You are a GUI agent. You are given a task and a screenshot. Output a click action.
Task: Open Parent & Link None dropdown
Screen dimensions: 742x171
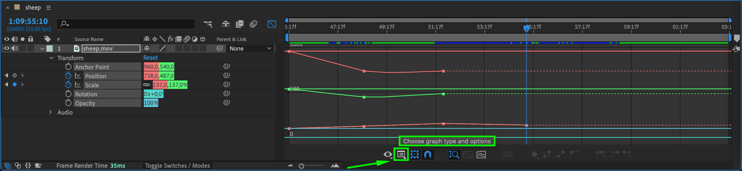250,49
